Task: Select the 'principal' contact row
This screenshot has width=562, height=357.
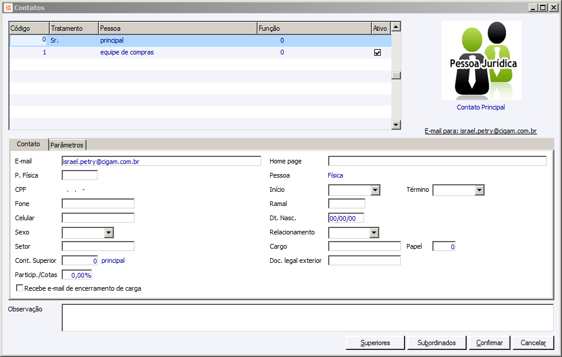Action: (x=200, y=40)
